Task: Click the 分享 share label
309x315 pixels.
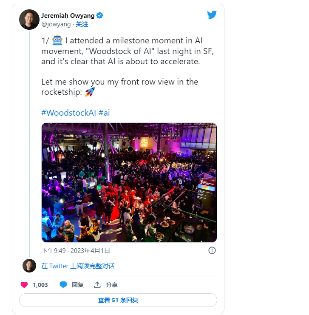Action: click(x=112, y=285)
